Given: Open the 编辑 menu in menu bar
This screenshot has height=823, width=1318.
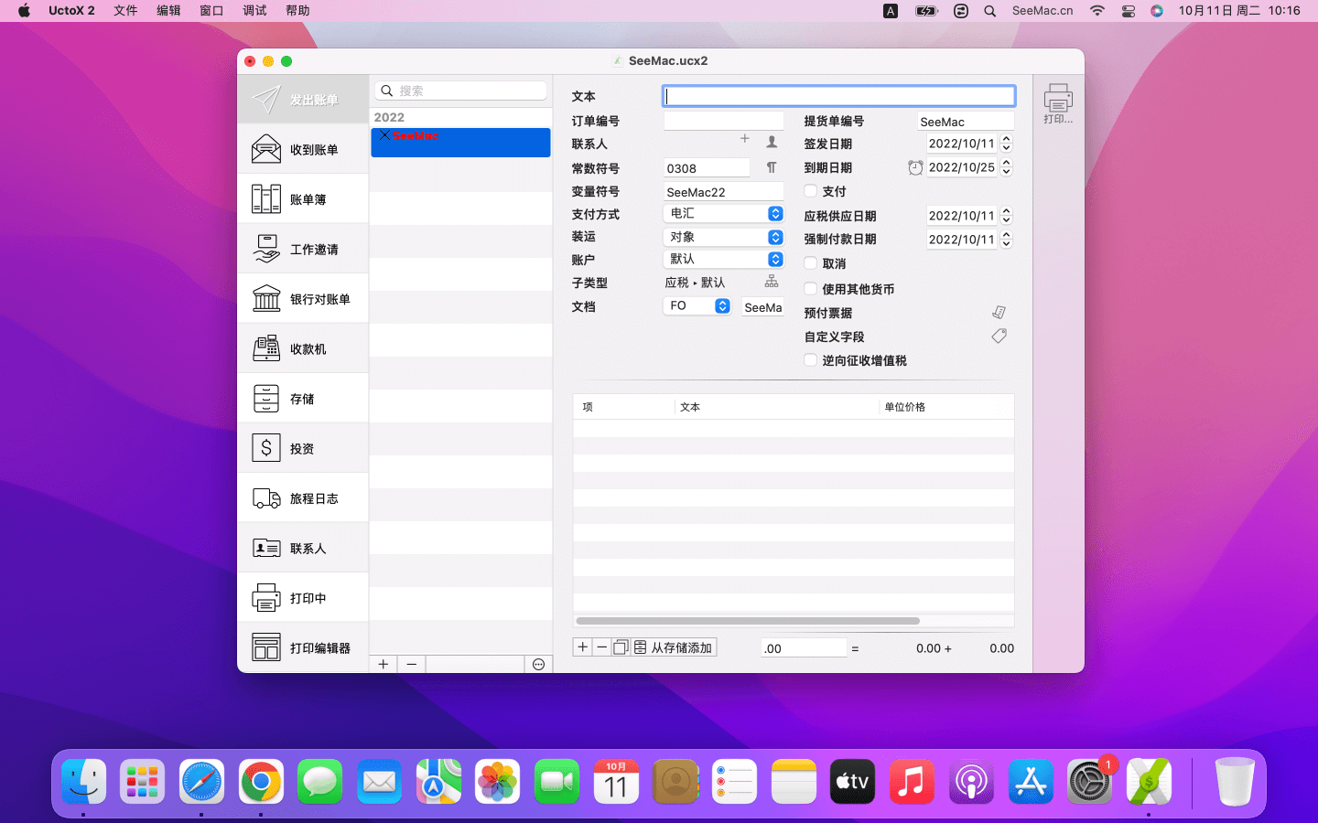Looking at the screenshot, I should pyautogui.click(x=168, y=11).
